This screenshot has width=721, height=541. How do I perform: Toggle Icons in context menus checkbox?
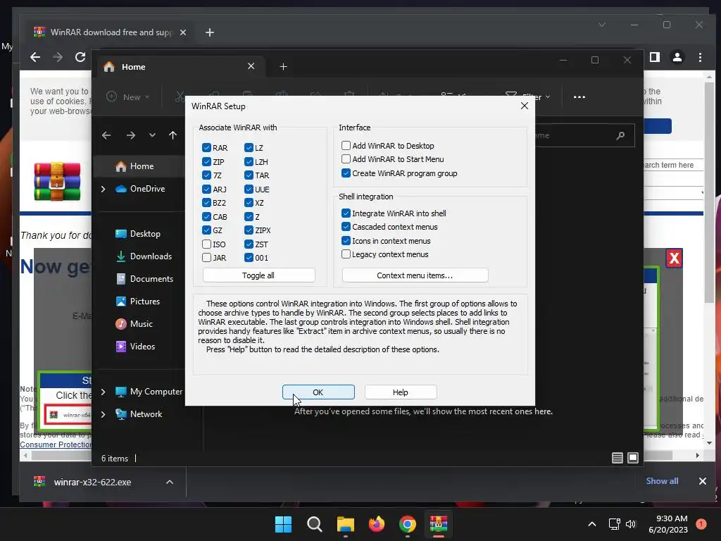tap(346, 241)
